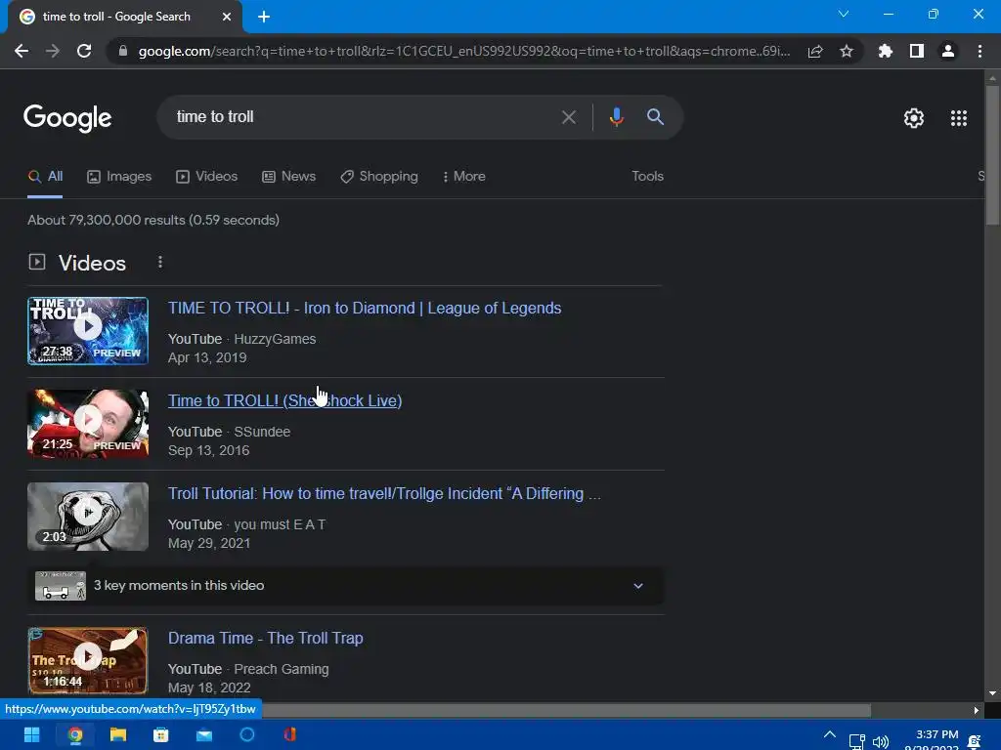This screenshot has width=1001, height=750.
Task: Open 'TIME TO TROLL! - Iron to Diamond' link
Action: pos(365,308)
